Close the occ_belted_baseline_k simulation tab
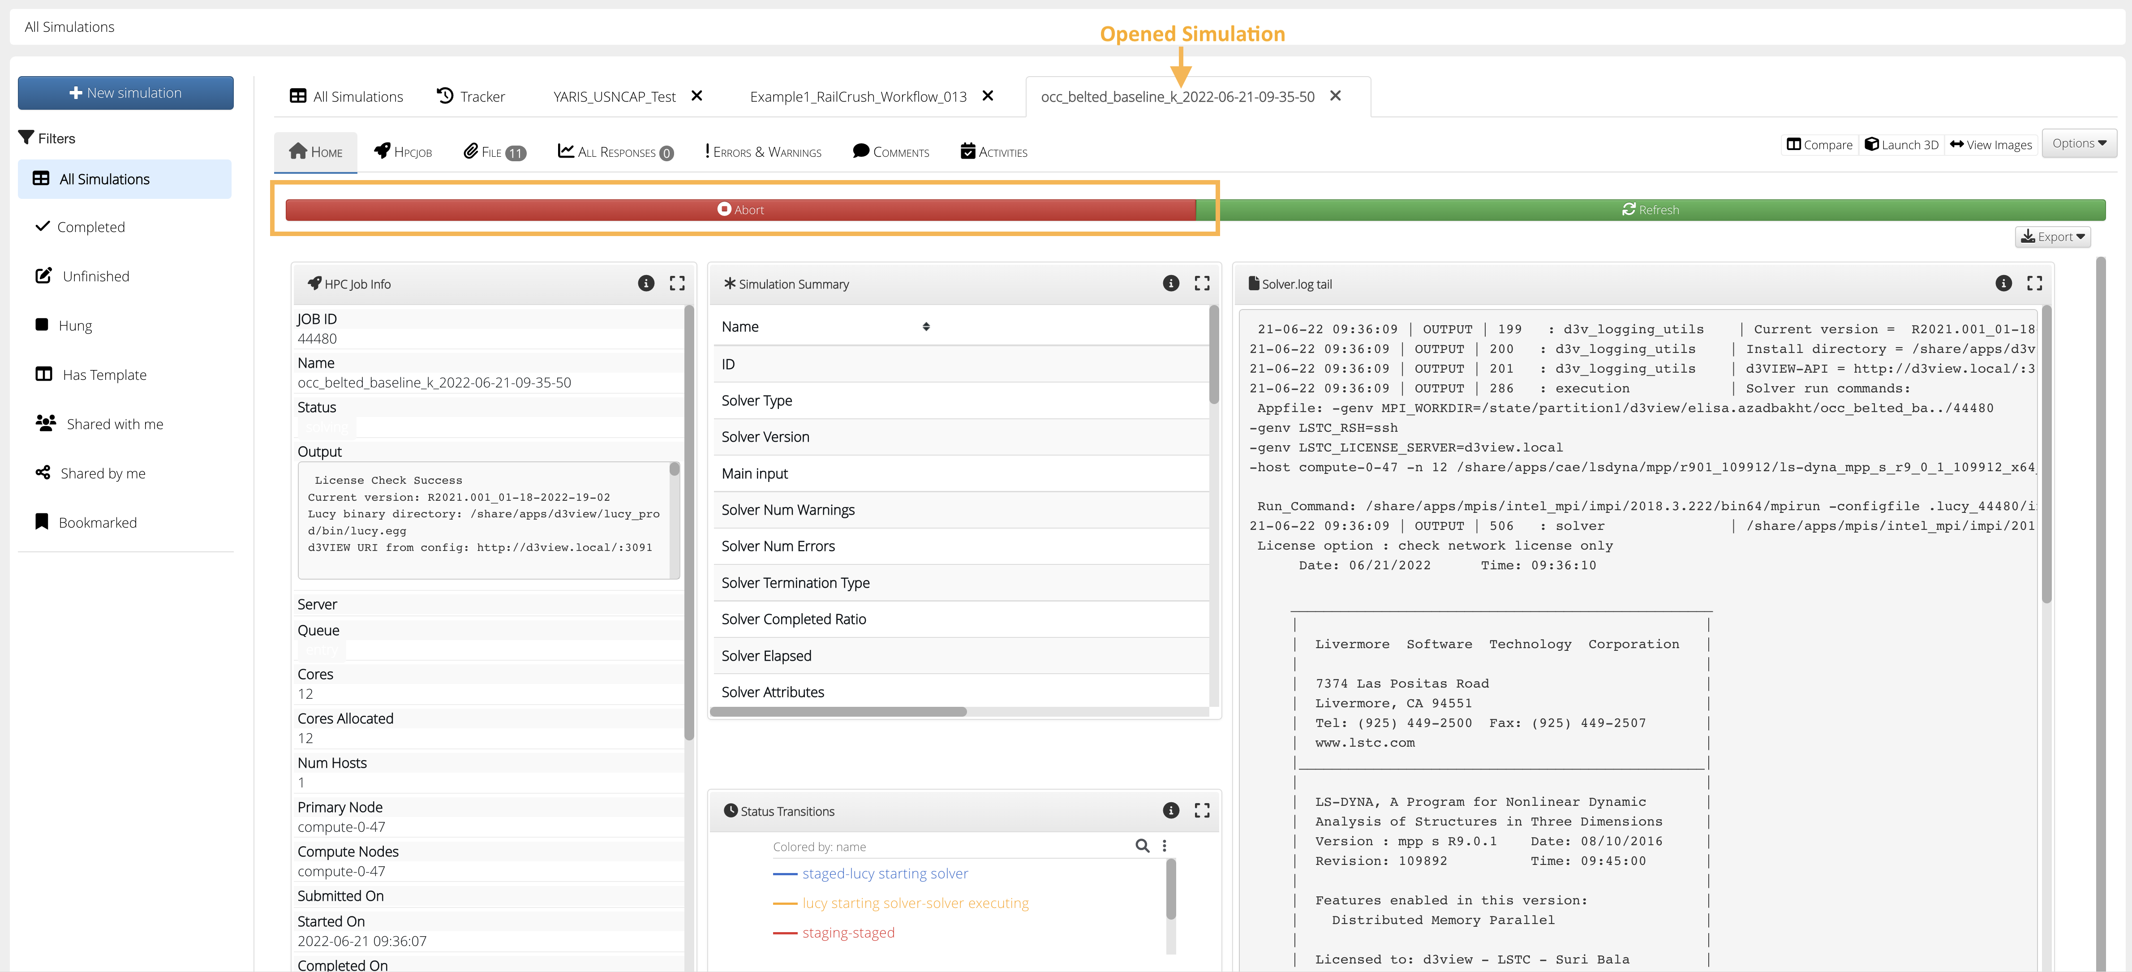Screen dimensions: 2132x972 pos(1335,95)
